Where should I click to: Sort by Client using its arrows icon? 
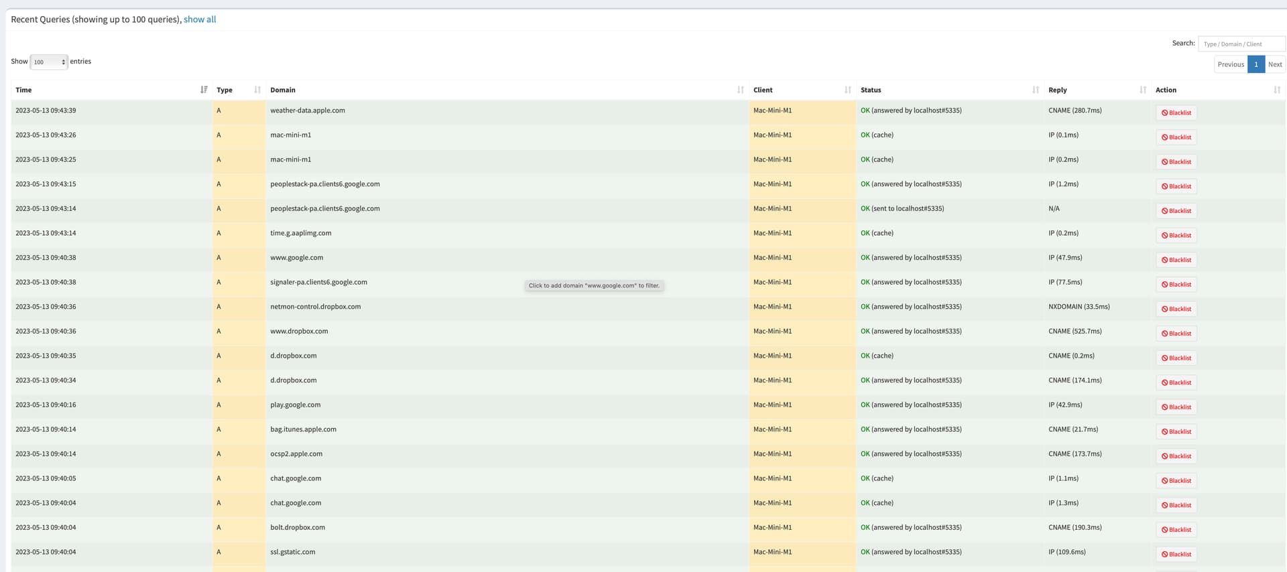click(x=847, y=90)
